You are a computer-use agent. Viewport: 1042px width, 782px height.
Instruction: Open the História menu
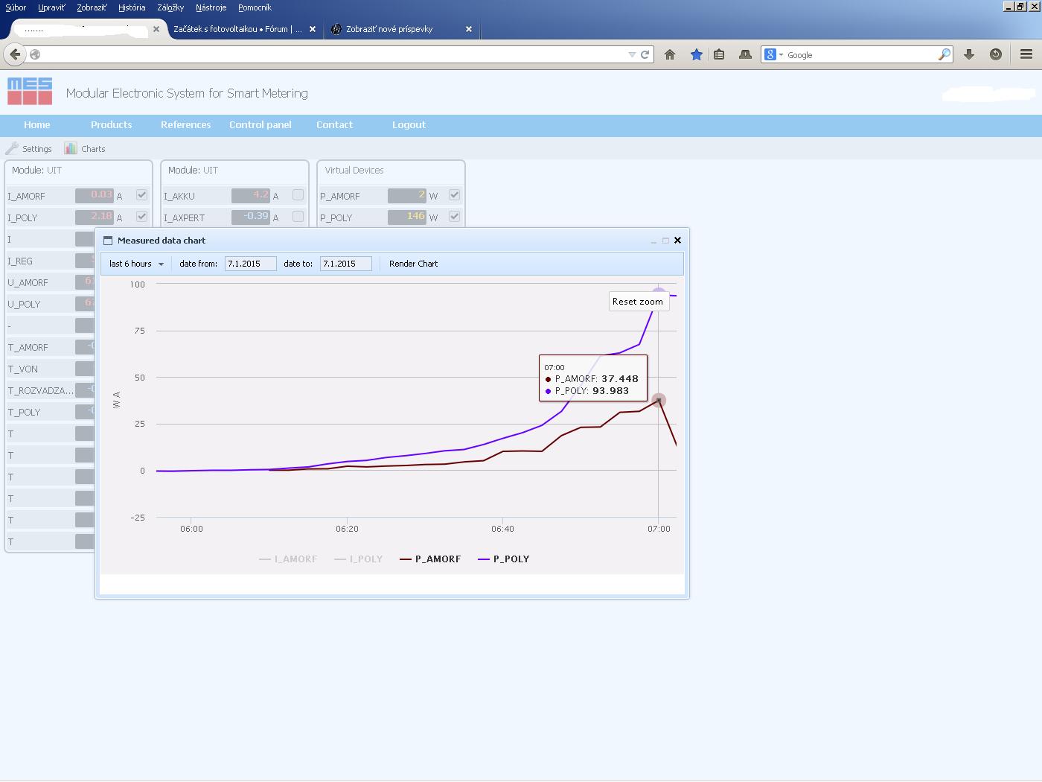point(132,7)
